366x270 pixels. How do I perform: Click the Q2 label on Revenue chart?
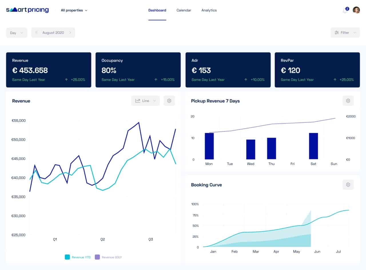point(103,239)
